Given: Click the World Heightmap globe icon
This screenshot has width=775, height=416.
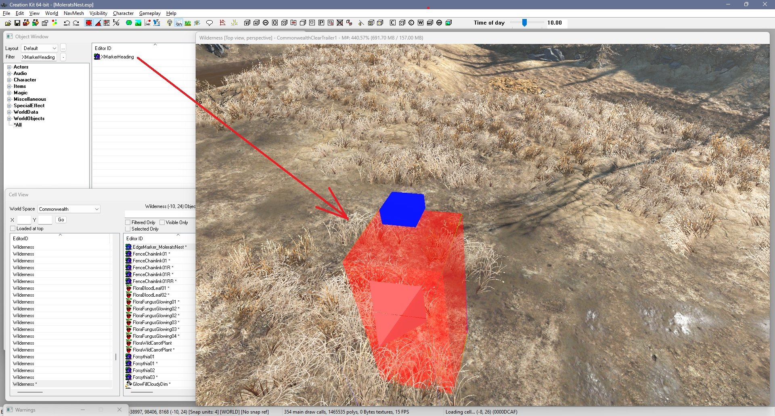Looking at the screenshot, I should [129, 23].
